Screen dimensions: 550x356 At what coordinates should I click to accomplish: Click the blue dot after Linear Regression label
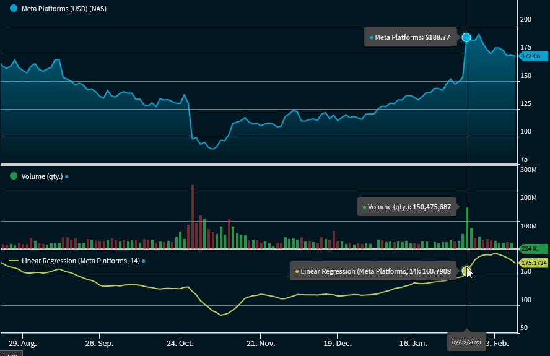[x=144, y=261]
